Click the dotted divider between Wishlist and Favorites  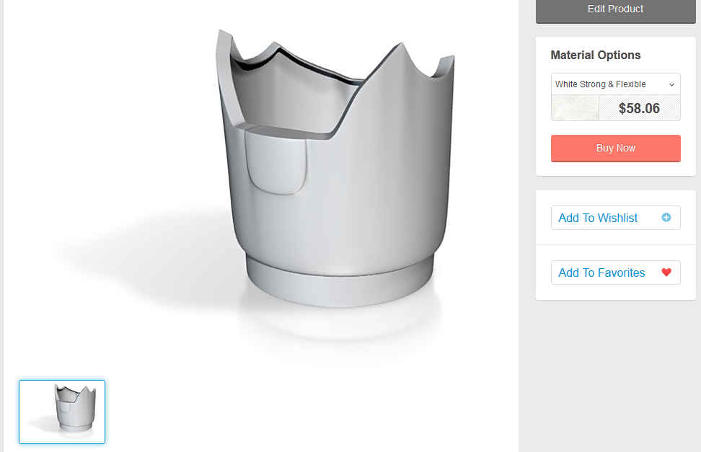pos(616,245)
